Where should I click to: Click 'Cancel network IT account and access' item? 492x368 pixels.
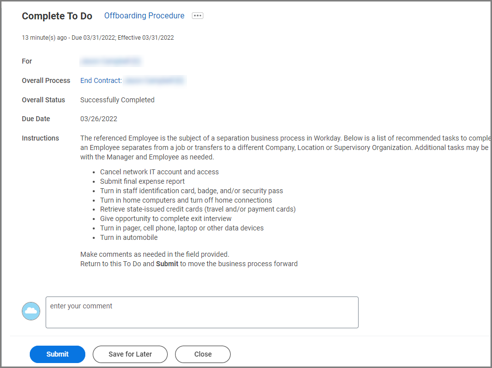click(x=159, y=172)
